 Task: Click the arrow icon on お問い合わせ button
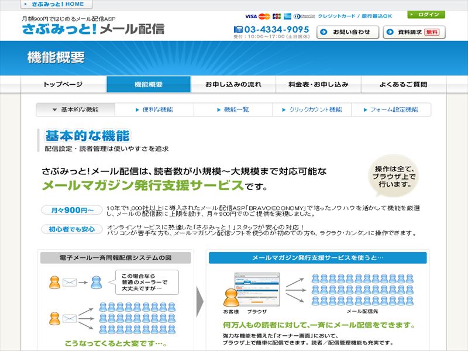[324, 32]
